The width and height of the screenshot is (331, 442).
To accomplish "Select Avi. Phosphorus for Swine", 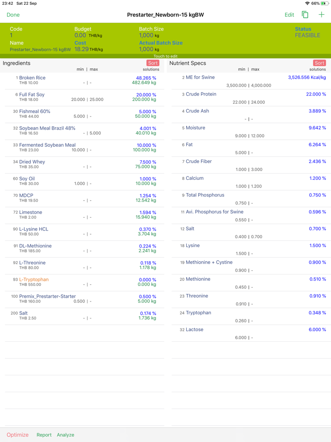I will coord(251,215).
